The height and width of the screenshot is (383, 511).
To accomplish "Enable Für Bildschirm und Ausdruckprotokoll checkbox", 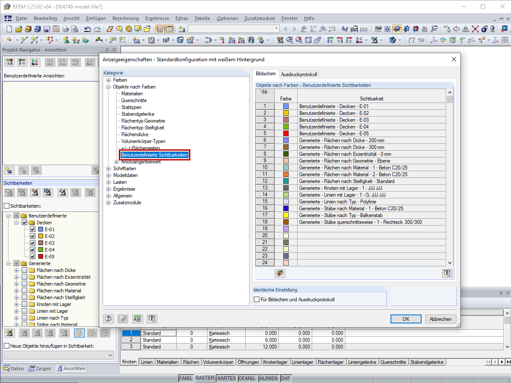I will (256, 300).
